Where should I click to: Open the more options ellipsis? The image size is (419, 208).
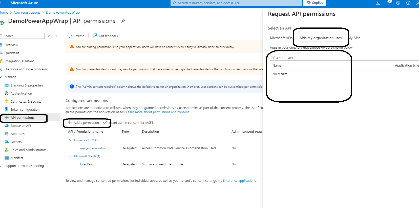[x=131, y=21]
